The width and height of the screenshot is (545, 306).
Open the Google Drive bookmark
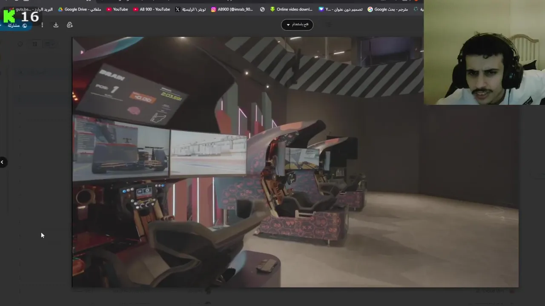coord(80,9)
